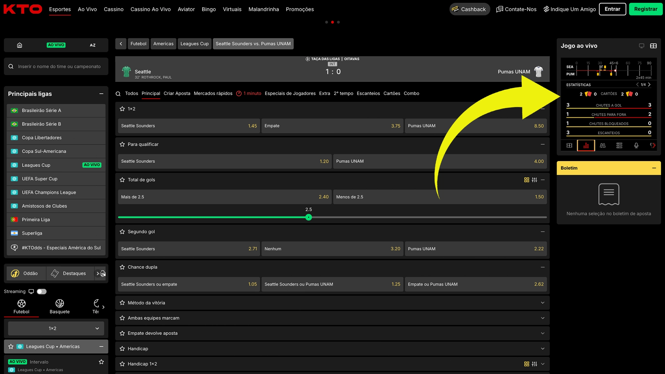Collapse the Leagues Cup • Americas section

tap(101, 347)
